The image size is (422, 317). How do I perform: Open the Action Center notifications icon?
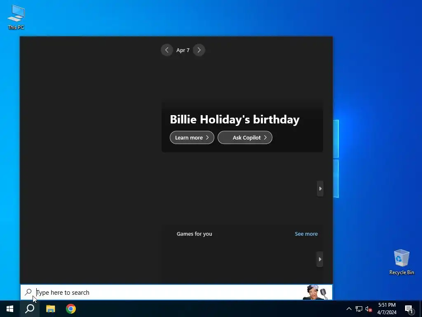(x=409, y=309)
